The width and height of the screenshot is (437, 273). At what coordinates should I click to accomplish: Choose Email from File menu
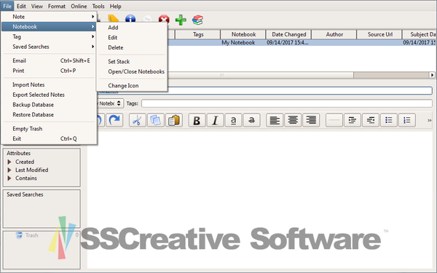click(49, 60)
